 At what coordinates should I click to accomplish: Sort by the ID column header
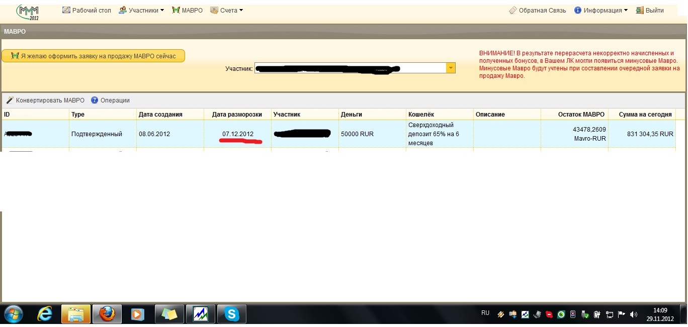tap(35, 115)
